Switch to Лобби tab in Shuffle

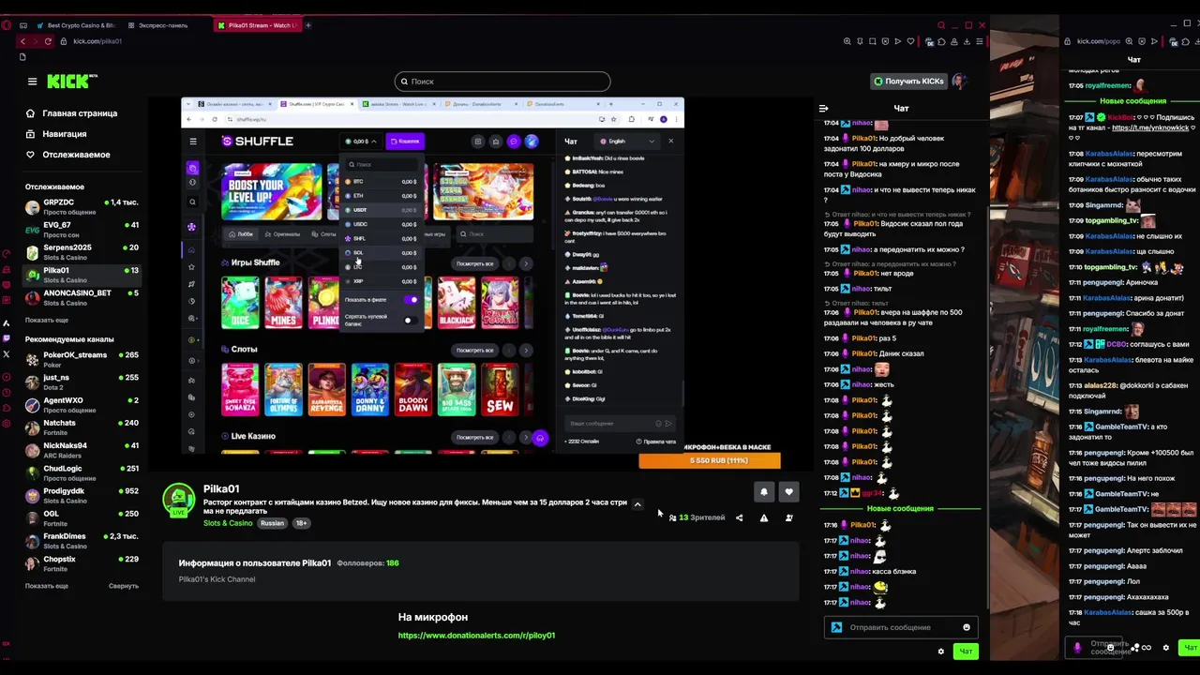click(x=242, y=234)
